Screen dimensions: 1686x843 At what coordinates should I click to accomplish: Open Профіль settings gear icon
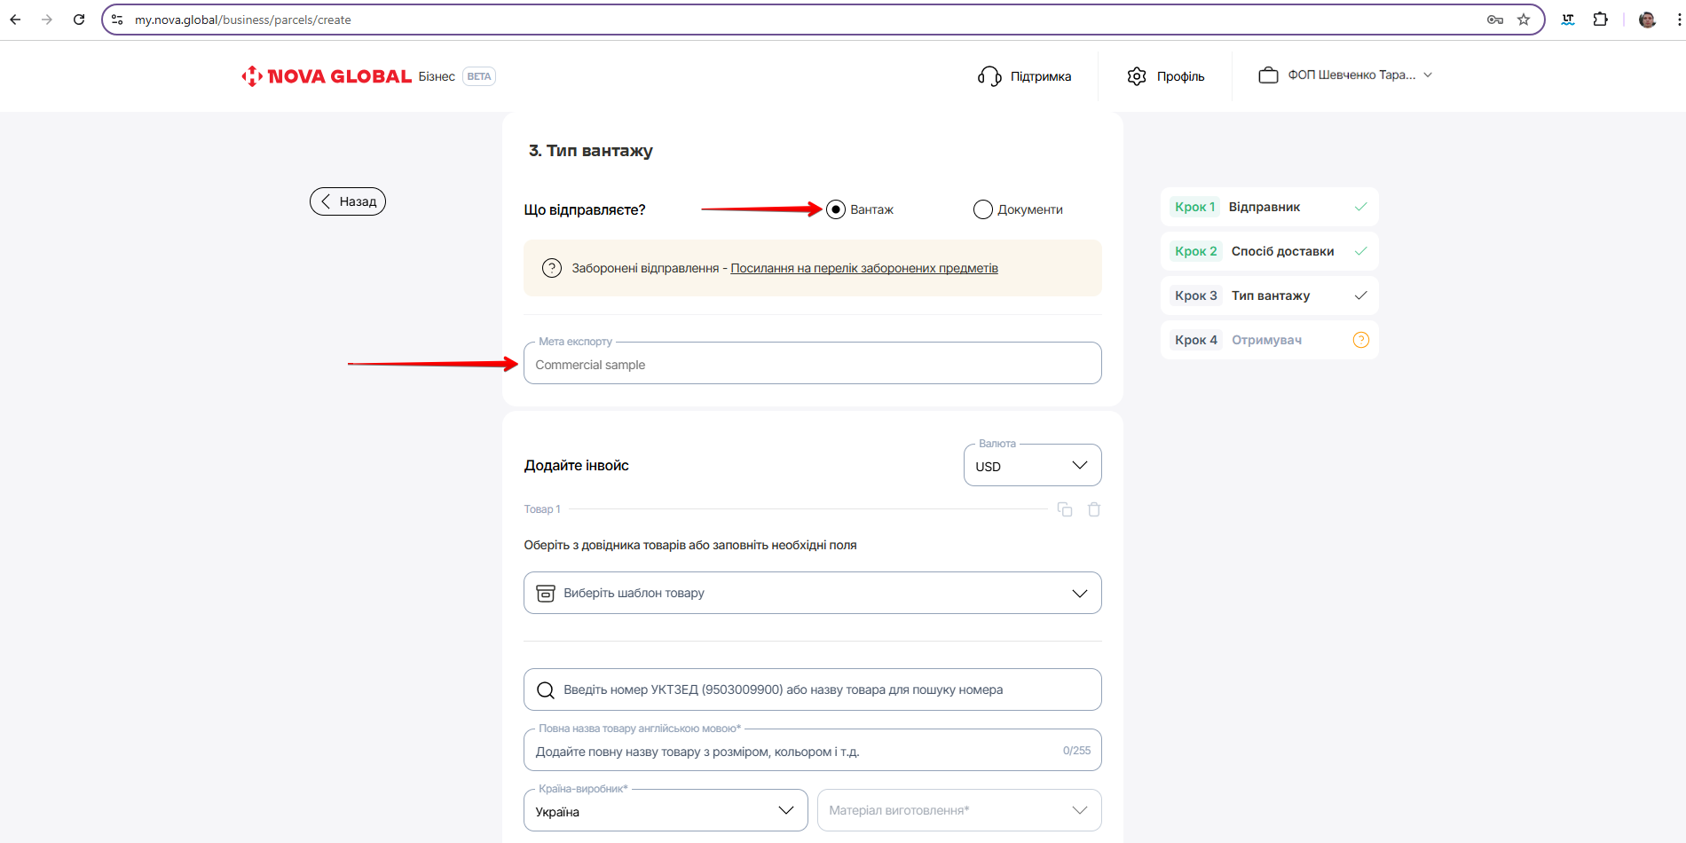click(x=1137, y=76)
